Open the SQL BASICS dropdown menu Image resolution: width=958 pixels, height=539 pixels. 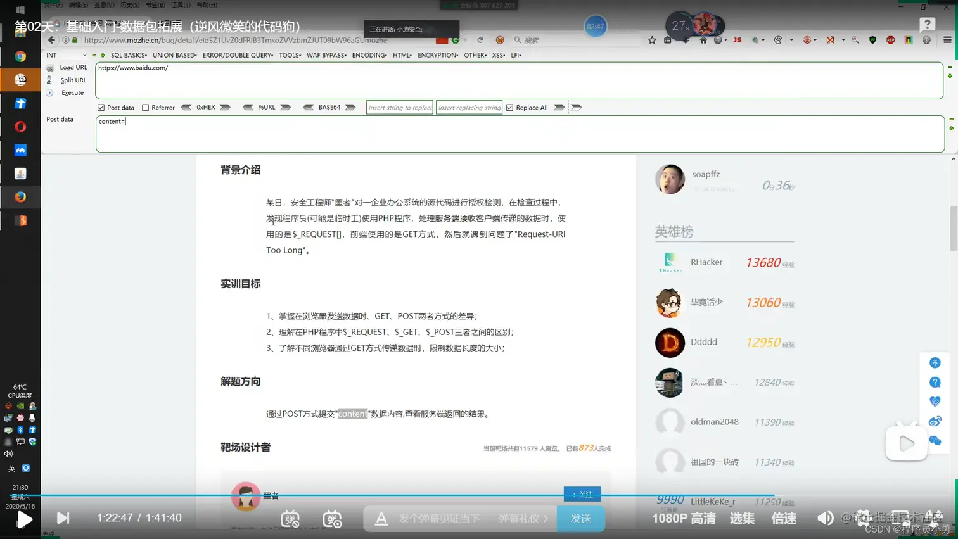[x=129, y=55]
